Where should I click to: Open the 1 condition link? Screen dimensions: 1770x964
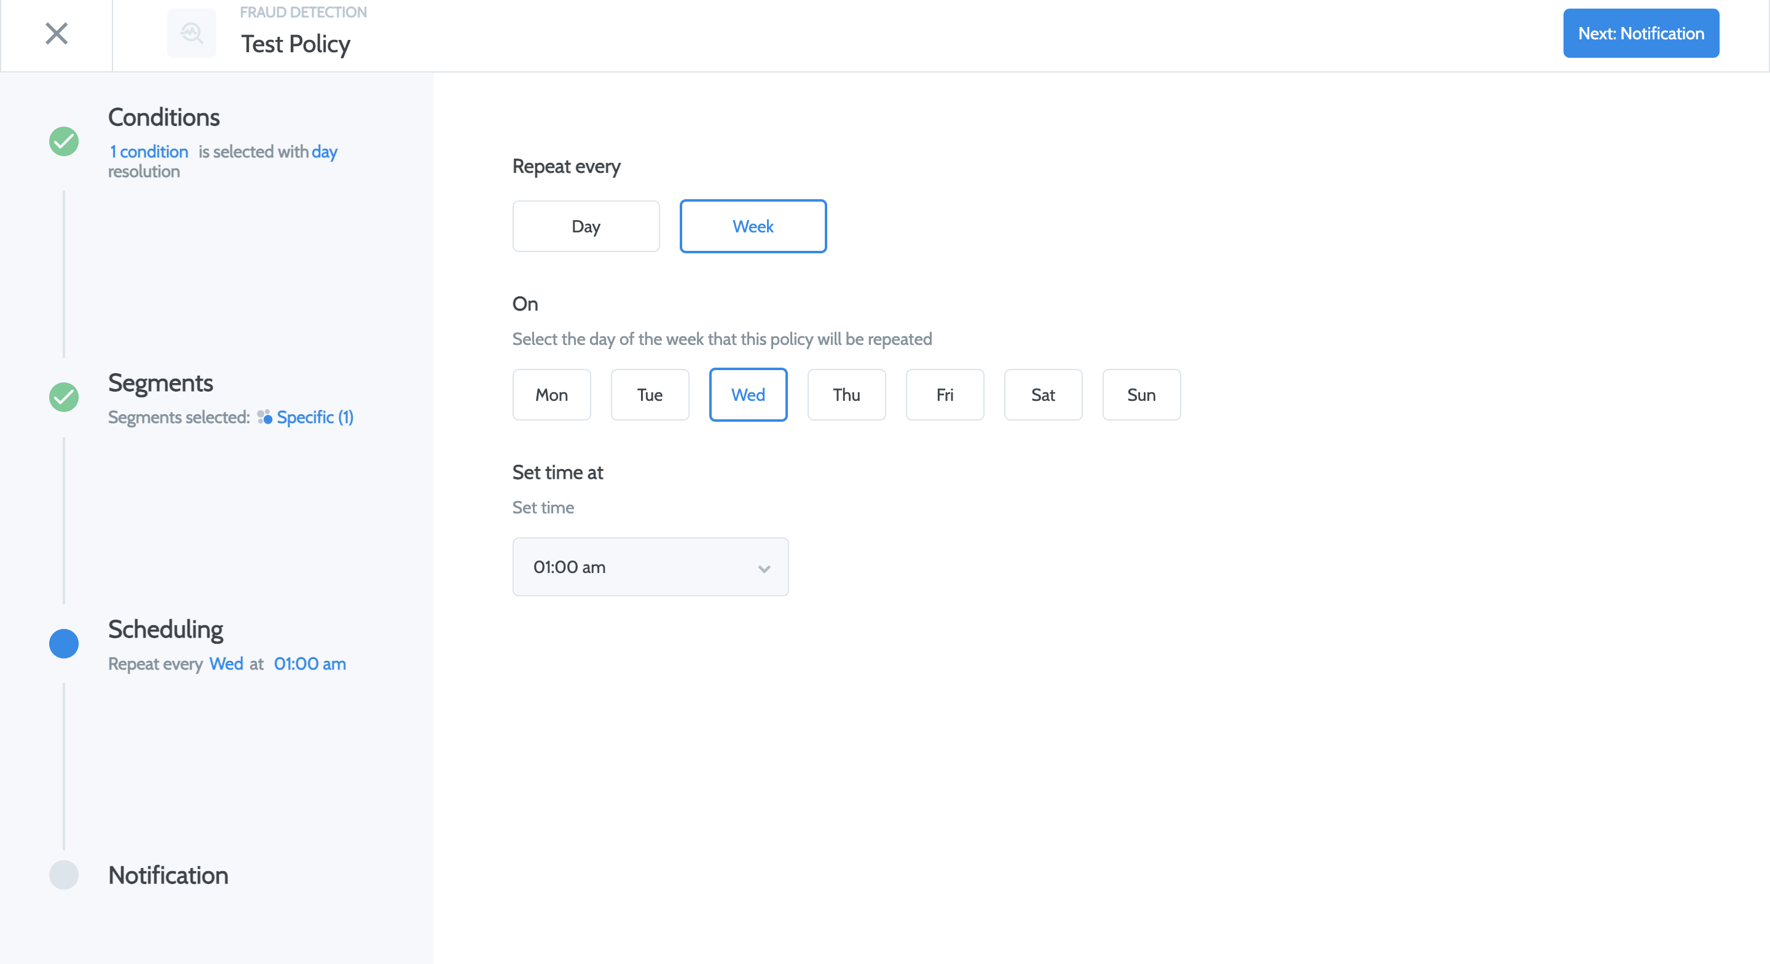(149, 151)
